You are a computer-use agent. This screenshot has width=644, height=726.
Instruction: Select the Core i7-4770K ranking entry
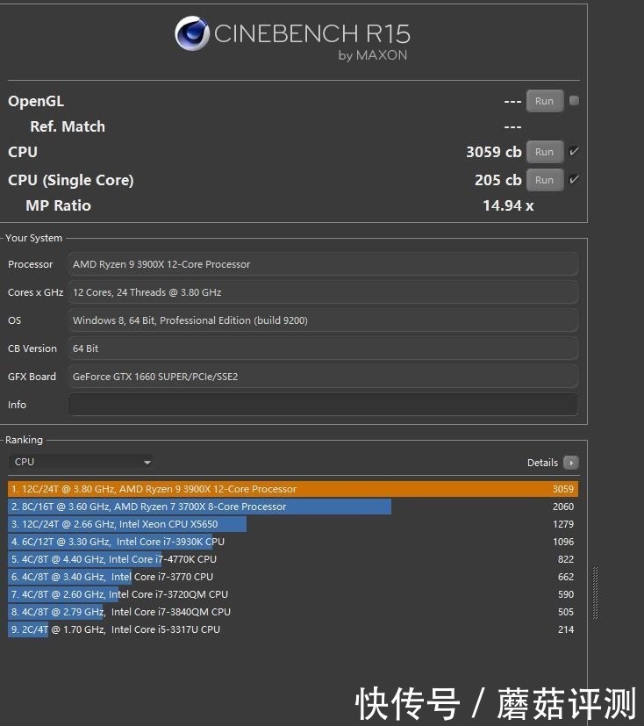click(x=292, y=559)
